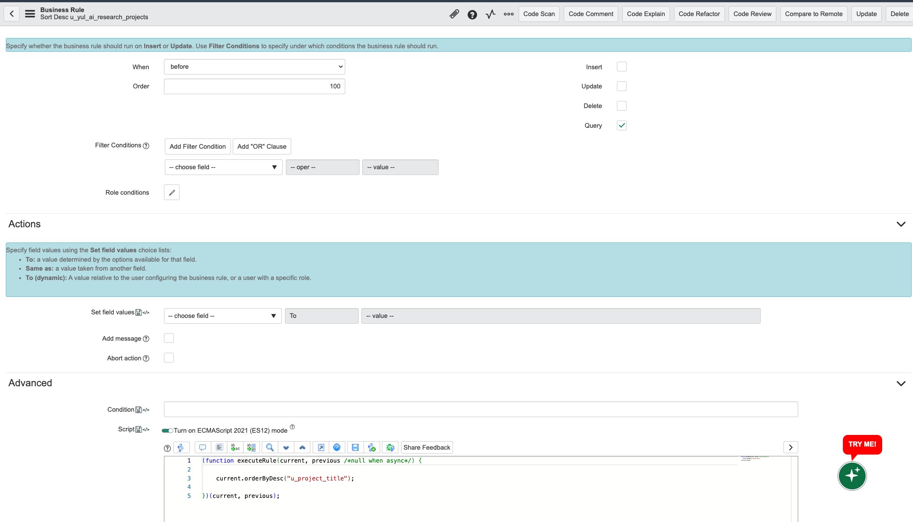
Task: Check the Update checkbox
Action: pyautogui.click(x=622, y=86)
